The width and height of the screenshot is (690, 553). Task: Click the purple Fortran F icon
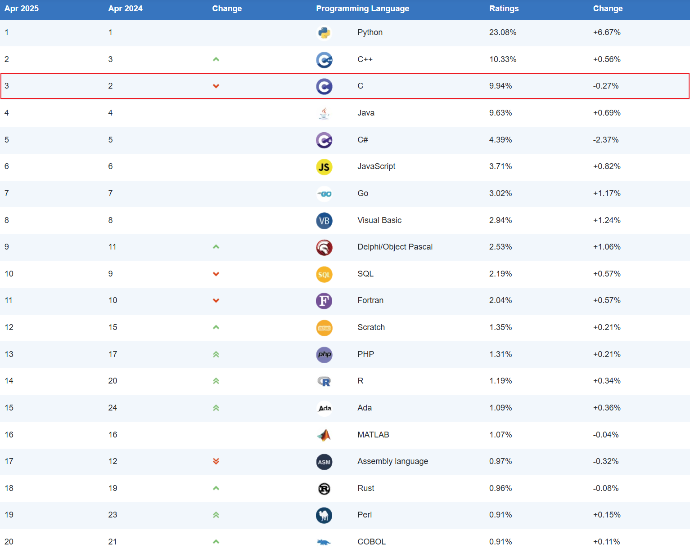tap(324, 301)
